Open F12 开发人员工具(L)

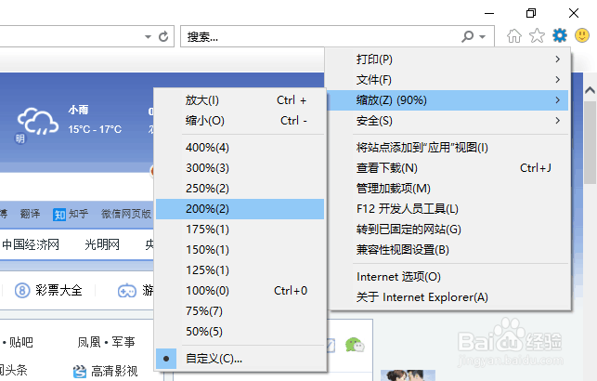point(448,209)
